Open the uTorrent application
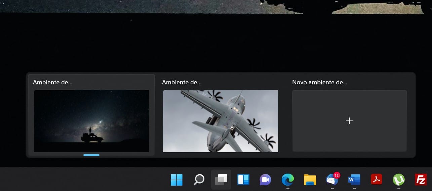Screen dimensions: 432x191 (398, 180)
